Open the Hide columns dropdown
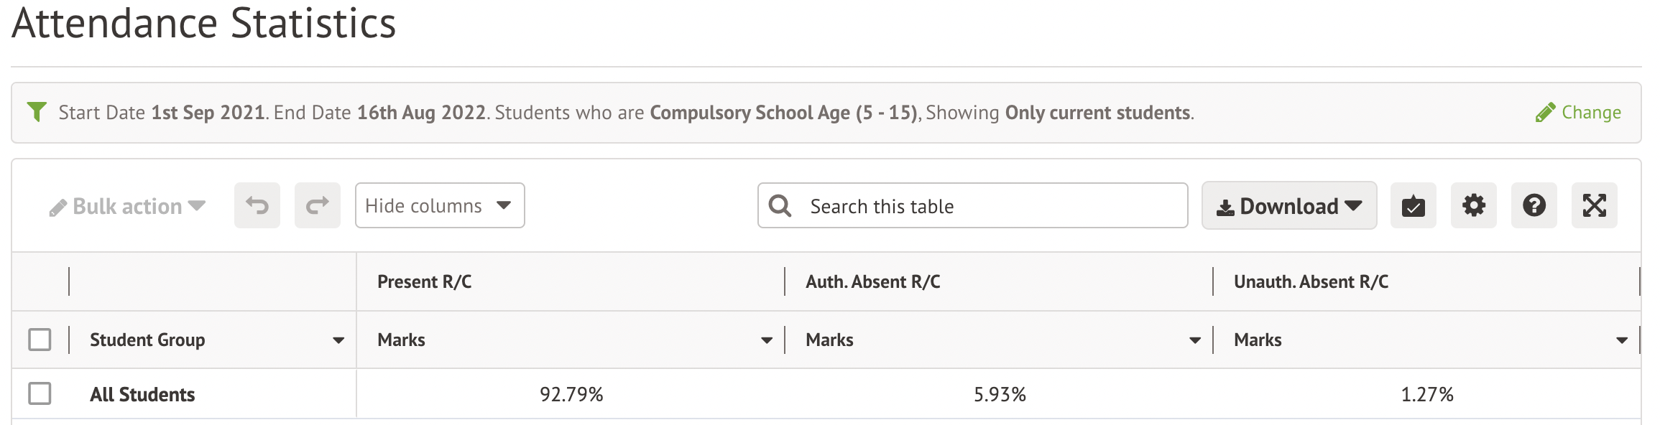Image resolution: width=1660 pixels, height=425 pixels. (x=440, y=206)
